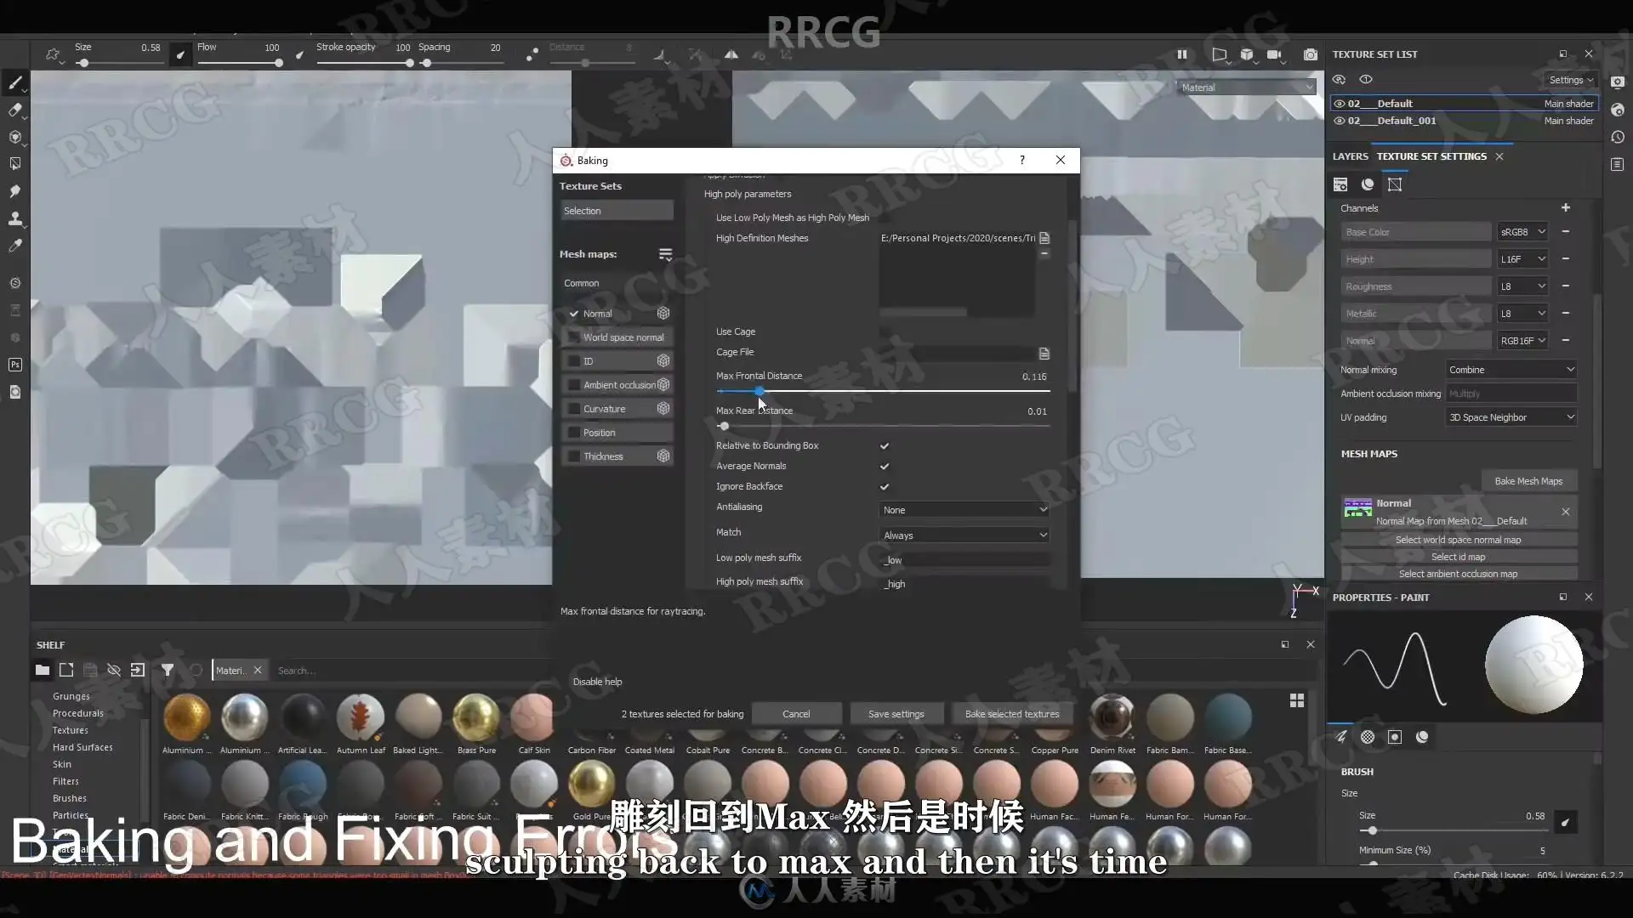1633x918 pixels.
Task: Click Save settings in Baking dialog
Action: (x=896, y=714)
